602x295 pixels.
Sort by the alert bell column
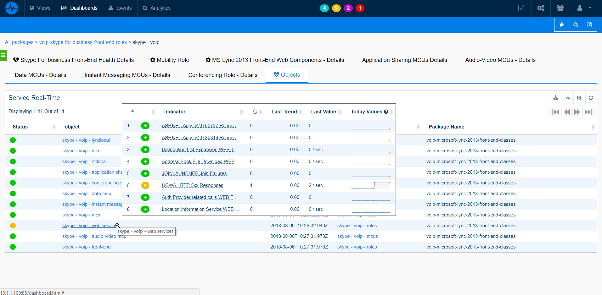257,112
